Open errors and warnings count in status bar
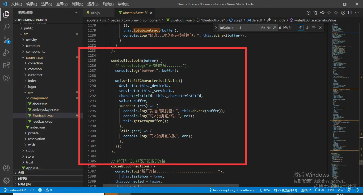This screenshot has height=195, width=363. (45, 190)
